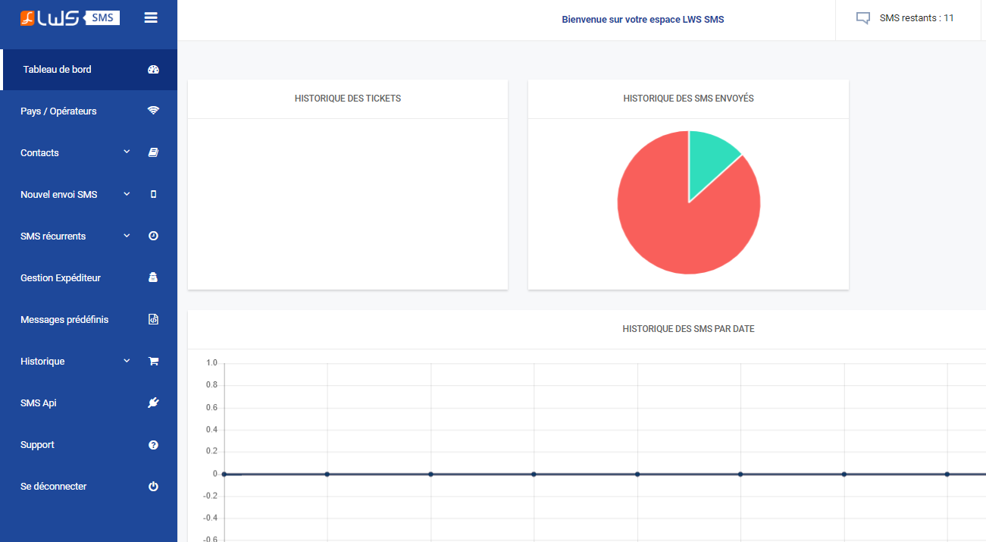Click the Contacts address book icon
The image size is (986, 542).
[x=153, y=152]
